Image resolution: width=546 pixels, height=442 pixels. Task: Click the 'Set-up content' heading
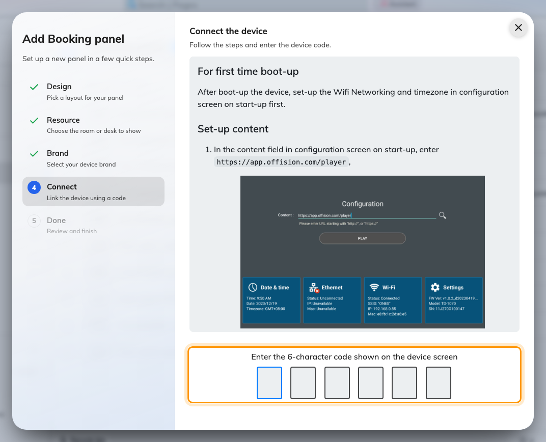coord(233,129)
